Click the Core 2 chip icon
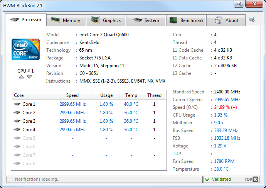This screenshot has height=188, width=266. click(x=17, y=112)
